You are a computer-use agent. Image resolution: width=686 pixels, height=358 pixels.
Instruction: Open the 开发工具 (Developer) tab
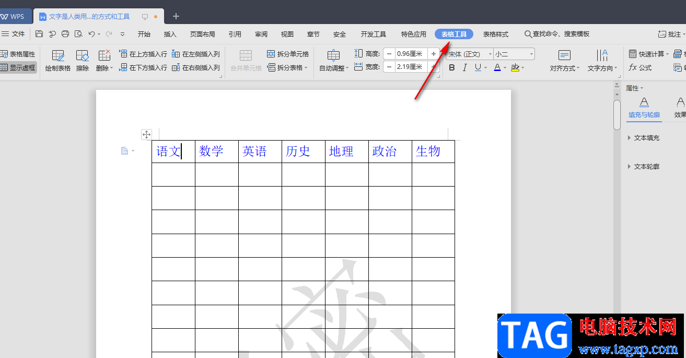(x=374, y=34)
